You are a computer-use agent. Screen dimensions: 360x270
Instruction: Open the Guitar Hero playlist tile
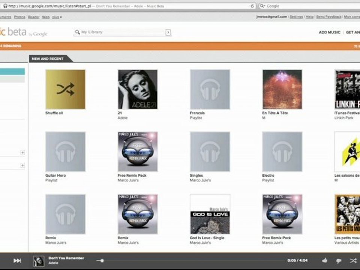65,151
